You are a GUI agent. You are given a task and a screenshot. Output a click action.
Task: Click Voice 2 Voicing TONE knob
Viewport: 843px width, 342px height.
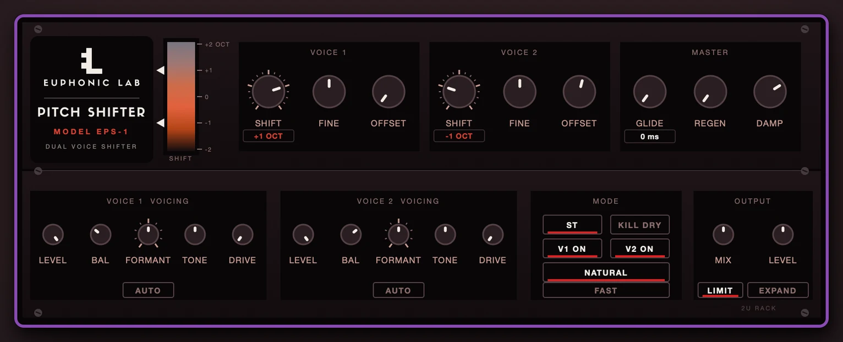(445, 235)
